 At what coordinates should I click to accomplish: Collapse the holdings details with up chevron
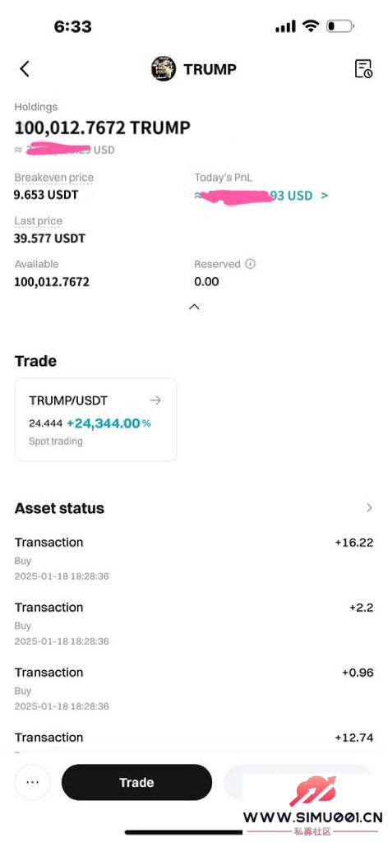tap(194, 308)
